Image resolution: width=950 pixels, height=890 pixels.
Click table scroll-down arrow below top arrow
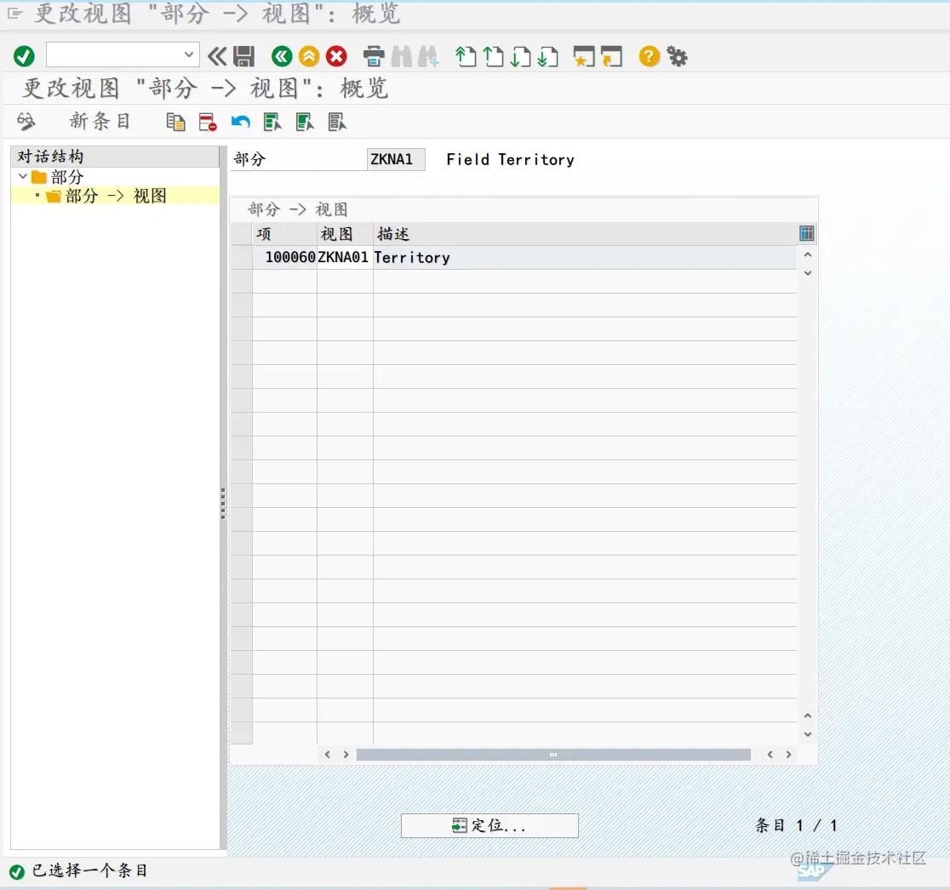pyautogui.click(x=808, y=273)
